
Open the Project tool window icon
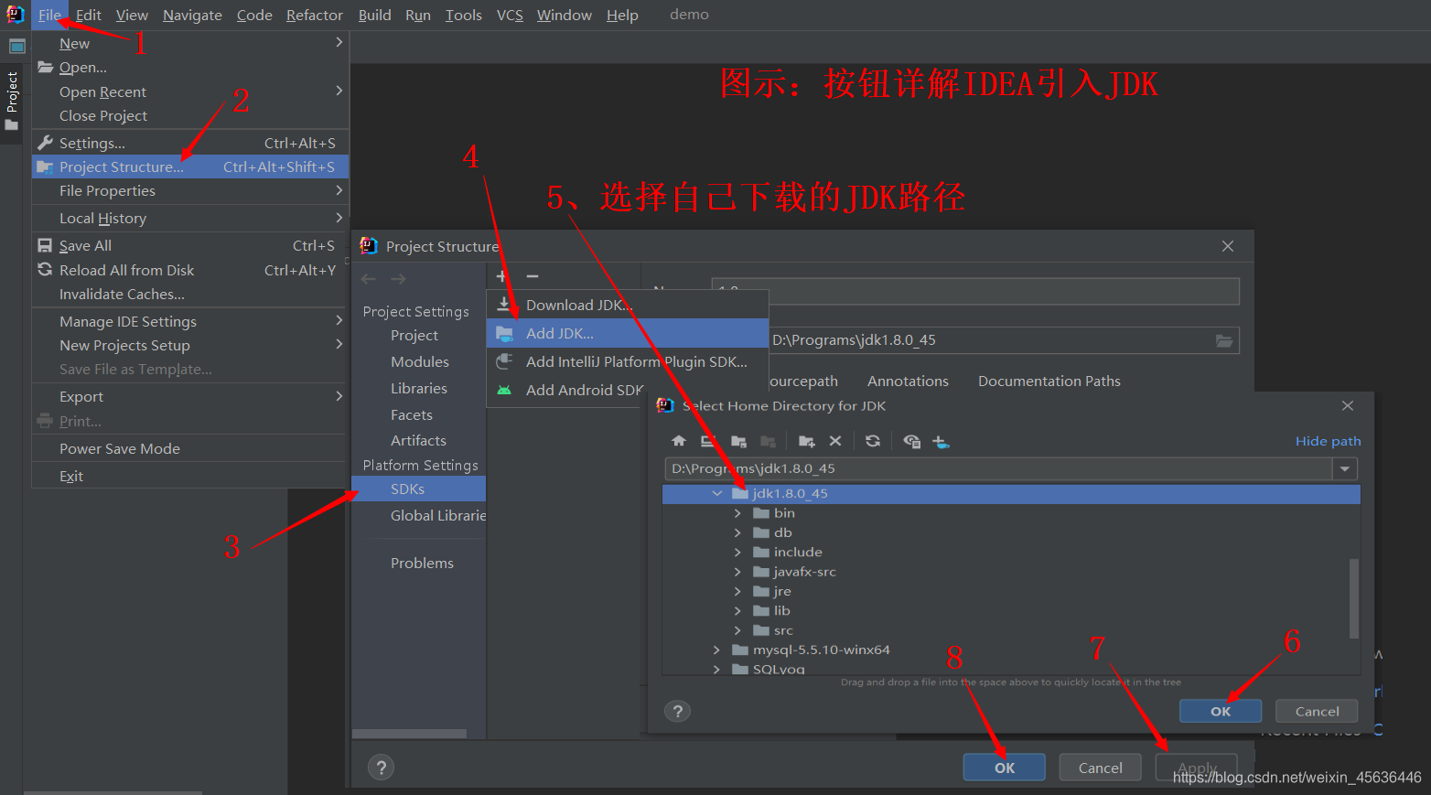[16, 46]
